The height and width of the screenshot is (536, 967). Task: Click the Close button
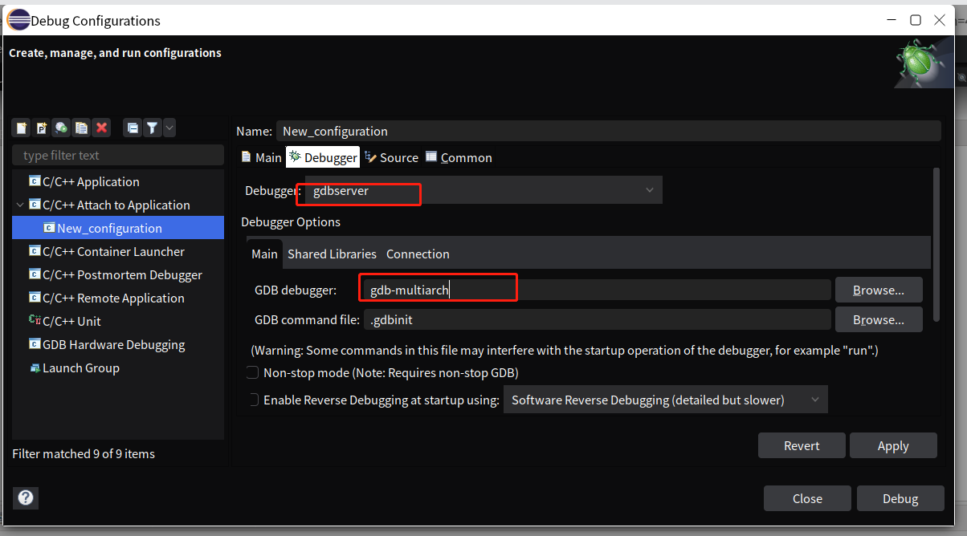(807, 498)
